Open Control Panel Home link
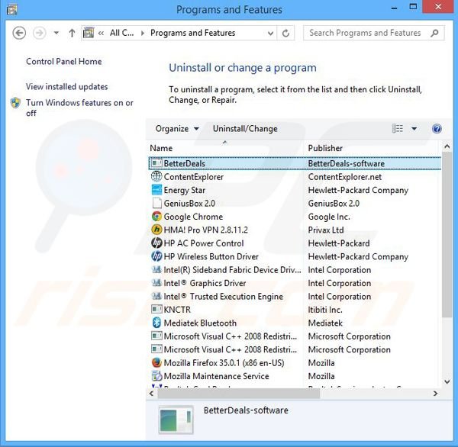 63,62
